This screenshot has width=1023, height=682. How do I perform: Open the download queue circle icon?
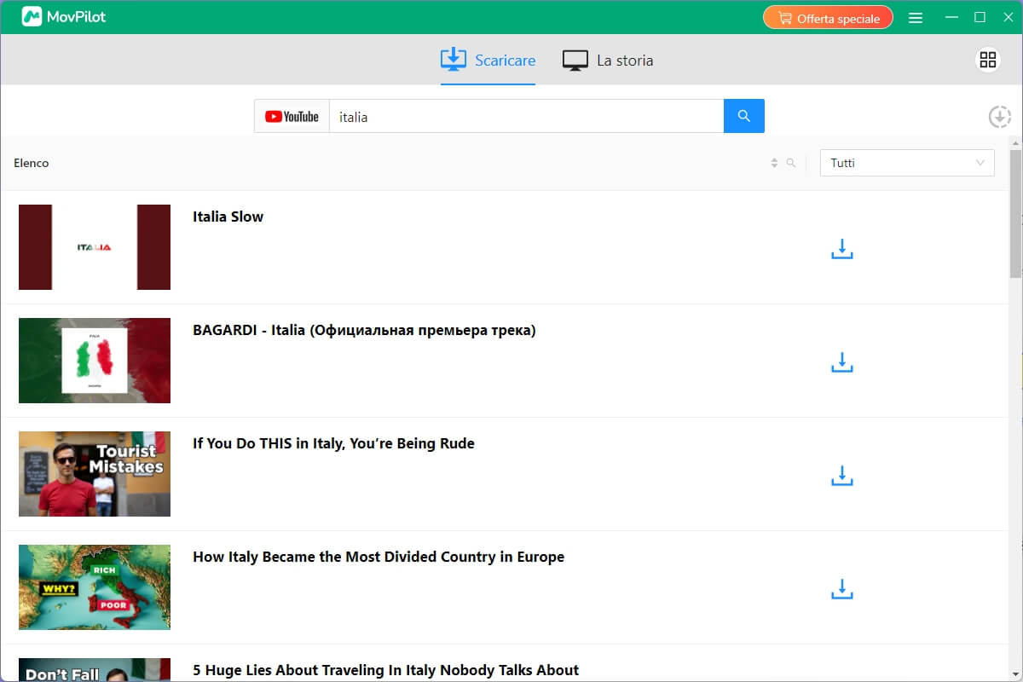tap(999, 117)
